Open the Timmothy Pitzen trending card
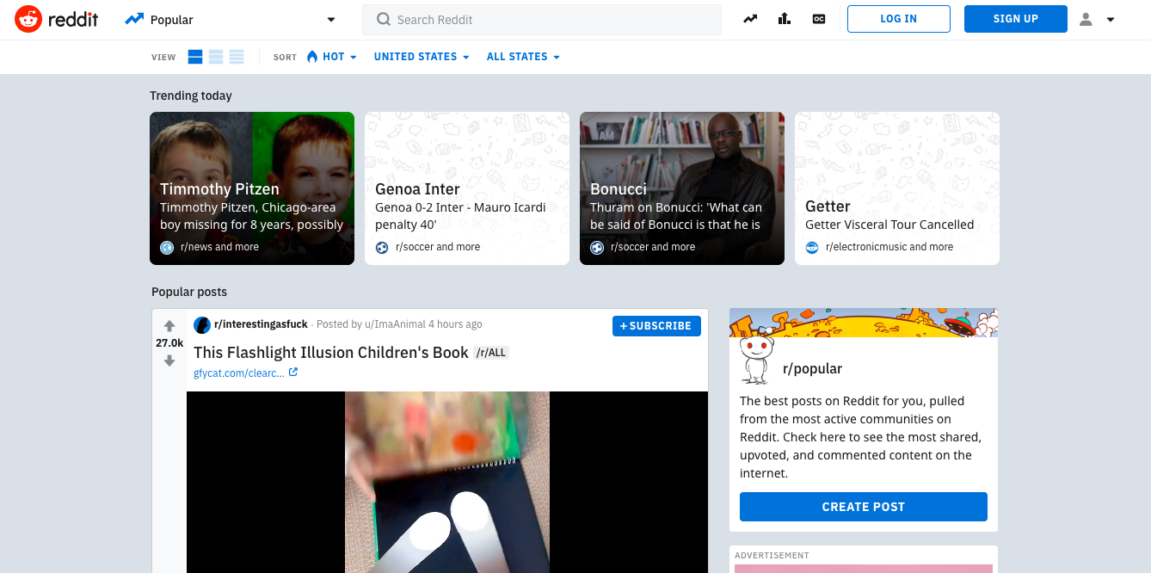Screen dimensions: 1151x573 (252, 188)
